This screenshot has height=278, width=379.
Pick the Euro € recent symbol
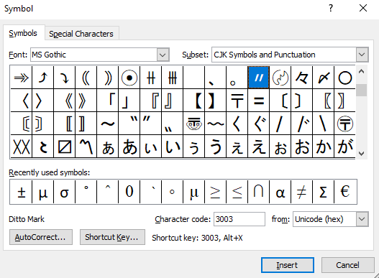345,192
